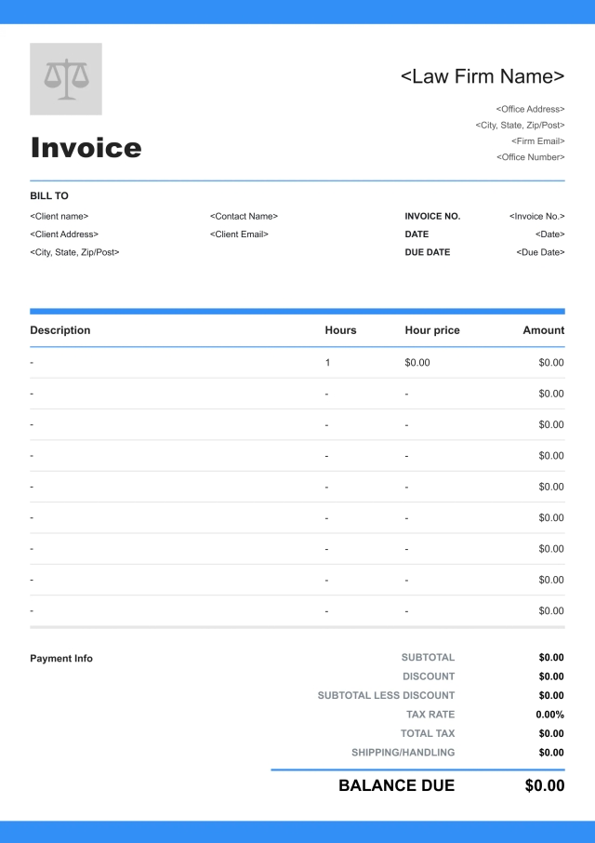Click the BILL TO heading
This screenshot has width=595, height=843.
(x=49, y=196)
